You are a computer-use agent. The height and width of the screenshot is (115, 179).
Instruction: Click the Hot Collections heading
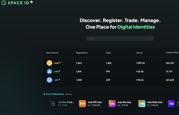coord(55,94)
